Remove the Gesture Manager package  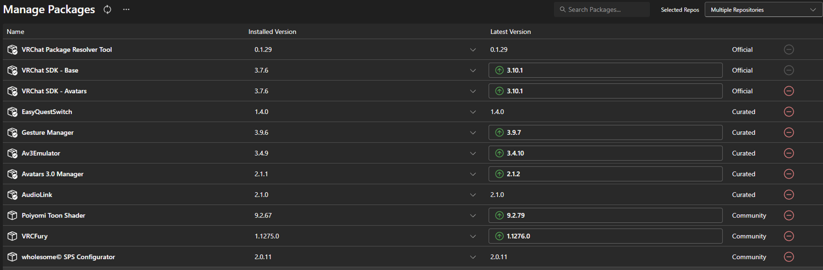789,133
